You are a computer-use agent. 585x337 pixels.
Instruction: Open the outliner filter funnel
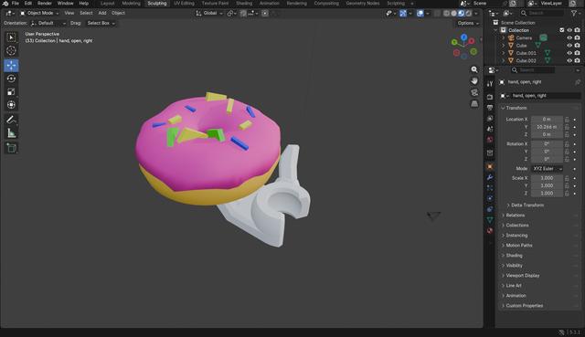click(573, 13)
